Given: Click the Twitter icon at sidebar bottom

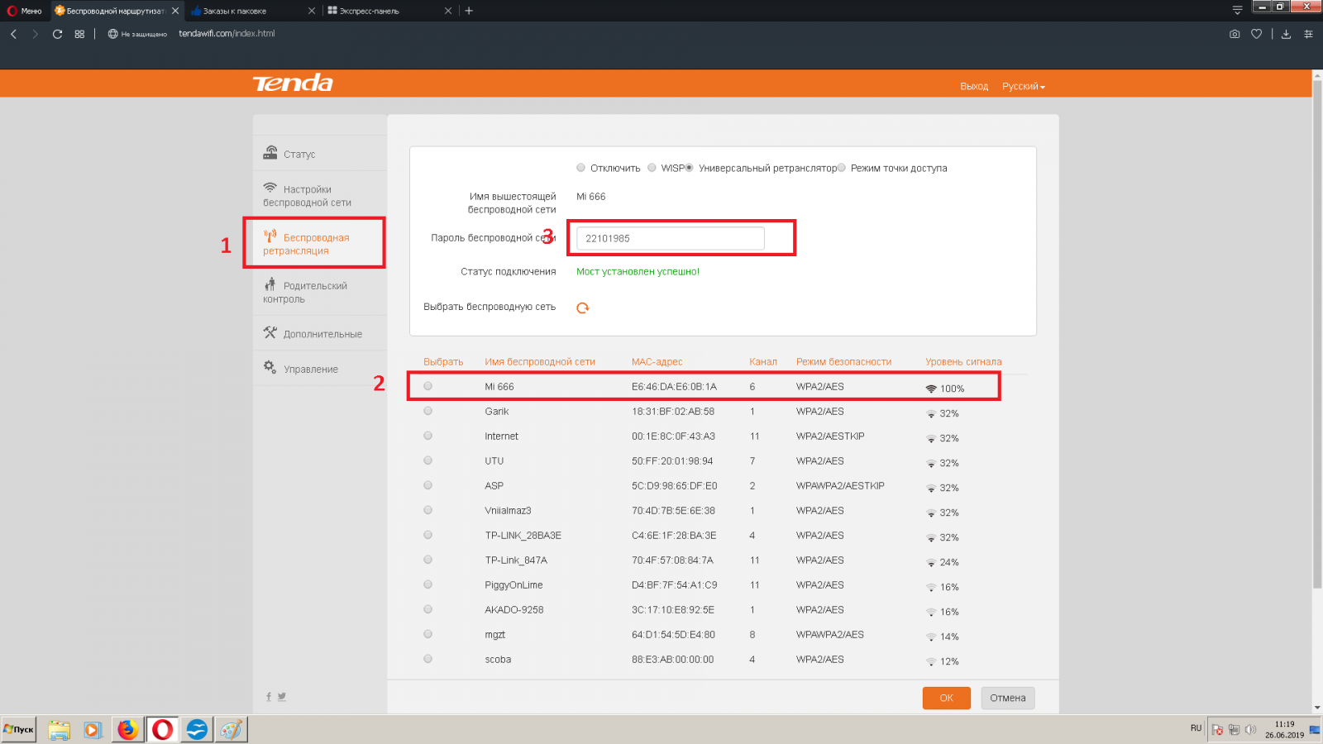Looking at the screenshot, I should click(282, 697).
